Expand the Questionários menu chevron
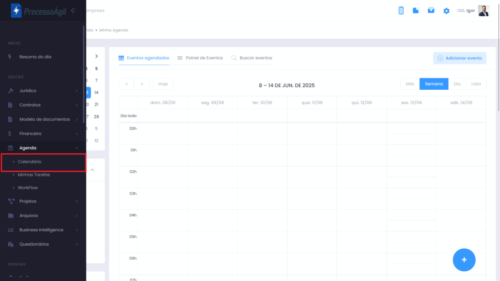The width and height of the screenshot is (500, 281). point(77,244)
